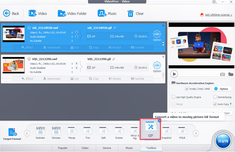The image size is (235, 152).
Task: Add a Video Folder
Action: pos(72,13)
